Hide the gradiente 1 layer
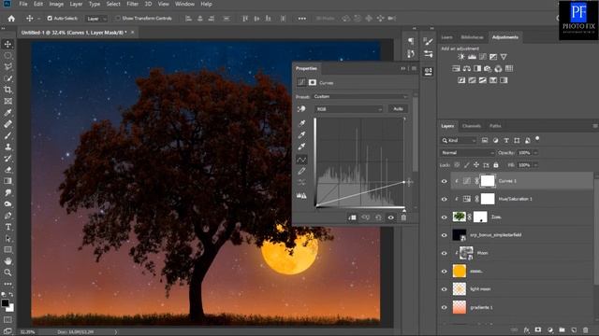 444,307
